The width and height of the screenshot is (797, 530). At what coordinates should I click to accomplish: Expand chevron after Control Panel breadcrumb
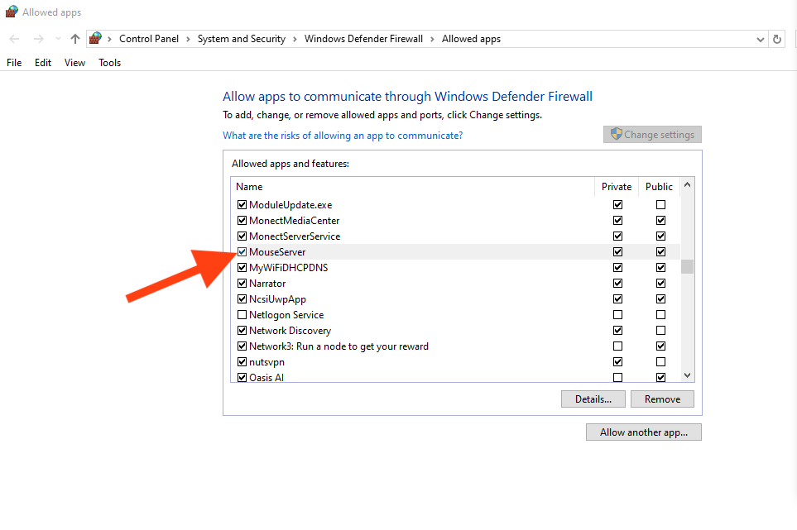(x=188, y=39)
